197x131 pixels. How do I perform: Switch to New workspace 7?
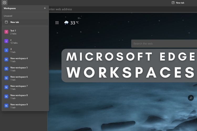[25, 87]
